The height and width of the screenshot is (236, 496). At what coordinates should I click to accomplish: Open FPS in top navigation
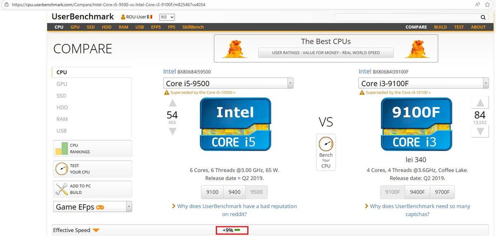point(172,27)
